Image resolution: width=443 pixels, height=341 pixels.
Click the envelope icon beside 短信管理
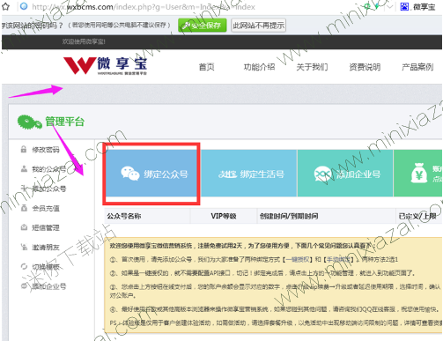(24, 227)
